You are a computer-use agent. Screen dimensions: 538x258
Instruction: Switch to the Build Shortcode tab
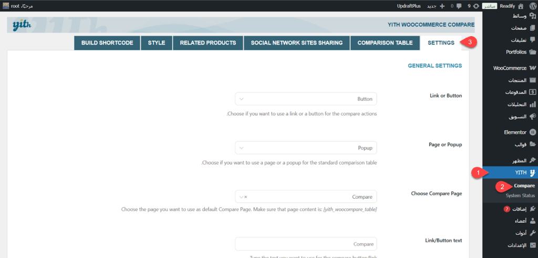[x=107, y=43]
